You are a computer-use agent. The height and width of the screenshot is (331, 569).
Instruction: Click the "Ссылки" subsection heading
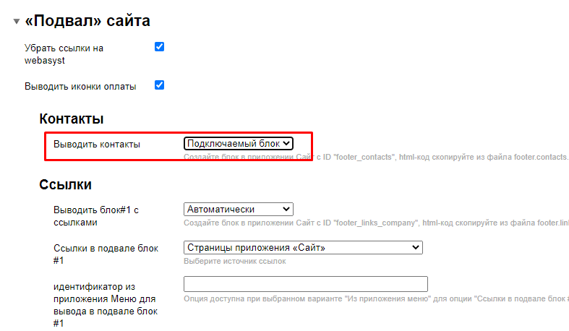[65, 184]
